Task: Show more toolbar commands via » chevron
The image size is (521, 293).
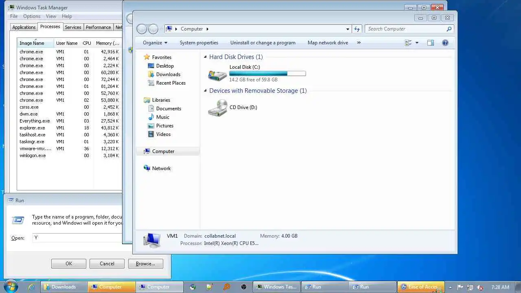Action: [359, 43]
